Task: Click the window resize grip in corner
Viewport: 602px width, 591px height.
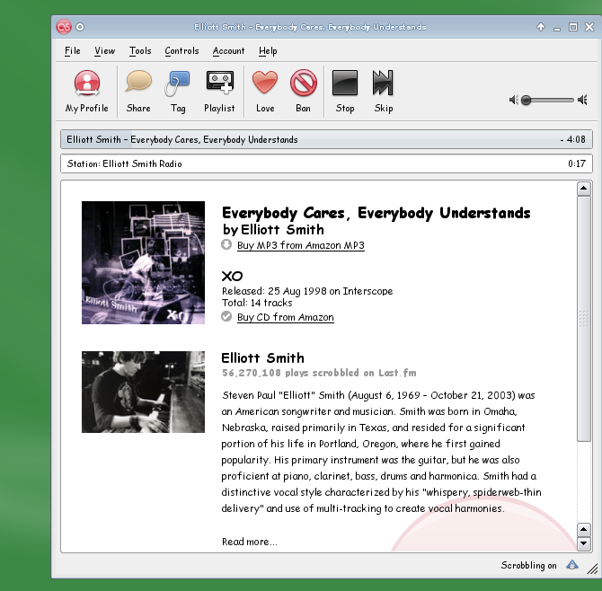Action: pyautogui.click(x=592, y=569)
